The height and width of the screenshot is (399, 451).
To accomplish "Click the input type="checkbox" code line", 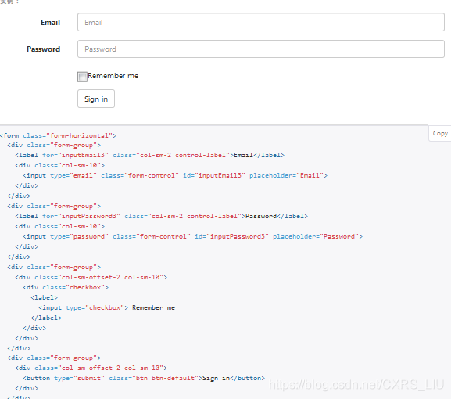I will click(x=107, y=307).
